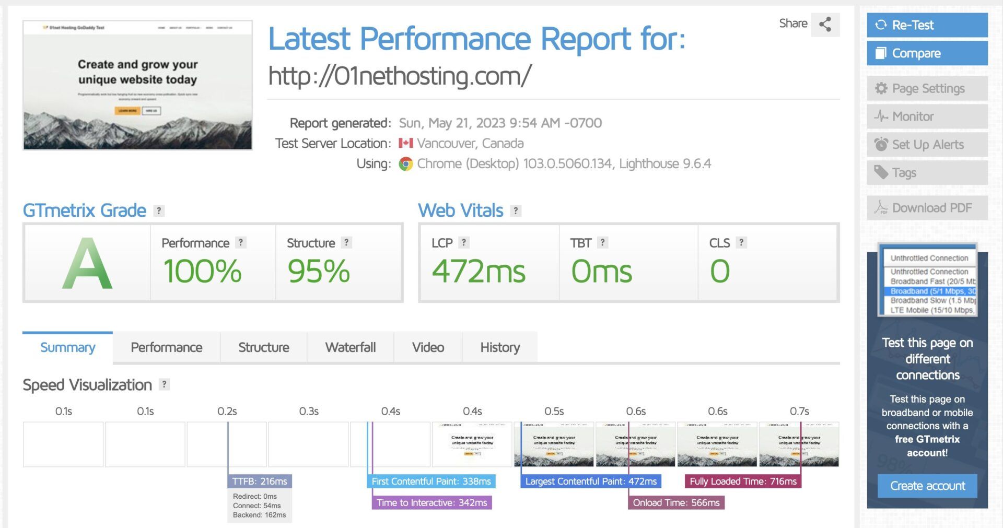Click the Download PDF file icon
This screenshot has height=528, width=1003.
click(x=881, y=208)
